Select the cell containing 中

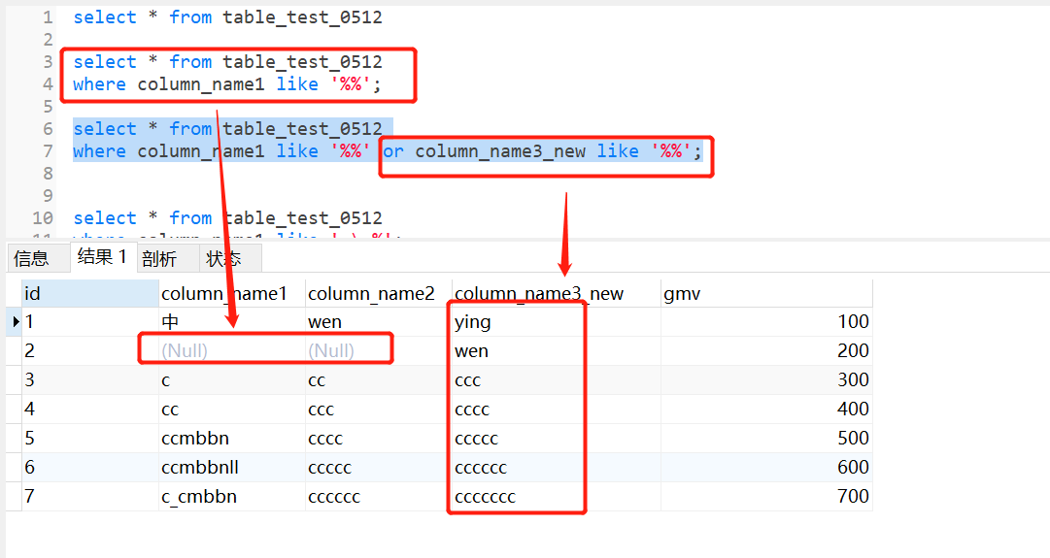[x=232, y=322]
